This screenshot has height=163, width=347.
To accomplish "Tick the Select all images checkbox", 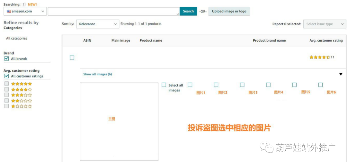I will (x=164, y=85).
